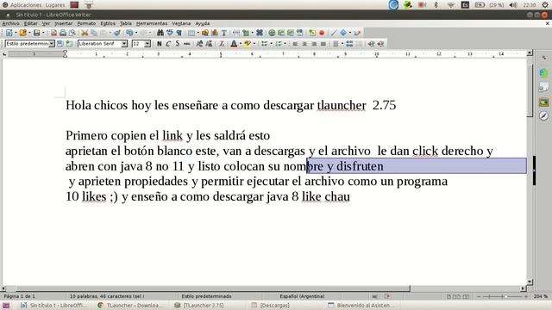This screenshot has width=552, height=310.
Task: Open the font size 12 dropdown
Action: tap(147, 44)
